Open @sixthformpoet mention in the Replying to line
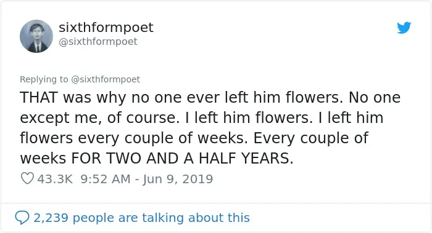The width and height of the screenshot is (432, 233). [106, 79]
